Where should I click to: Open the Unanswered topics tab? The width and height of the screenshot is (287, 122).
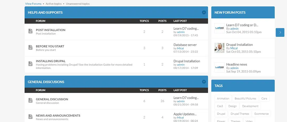coord(77,4)
